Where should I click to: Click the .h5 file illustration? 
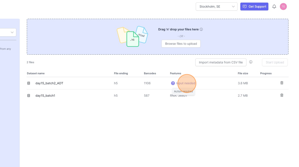pyautogui.click(x=132, y=39)
